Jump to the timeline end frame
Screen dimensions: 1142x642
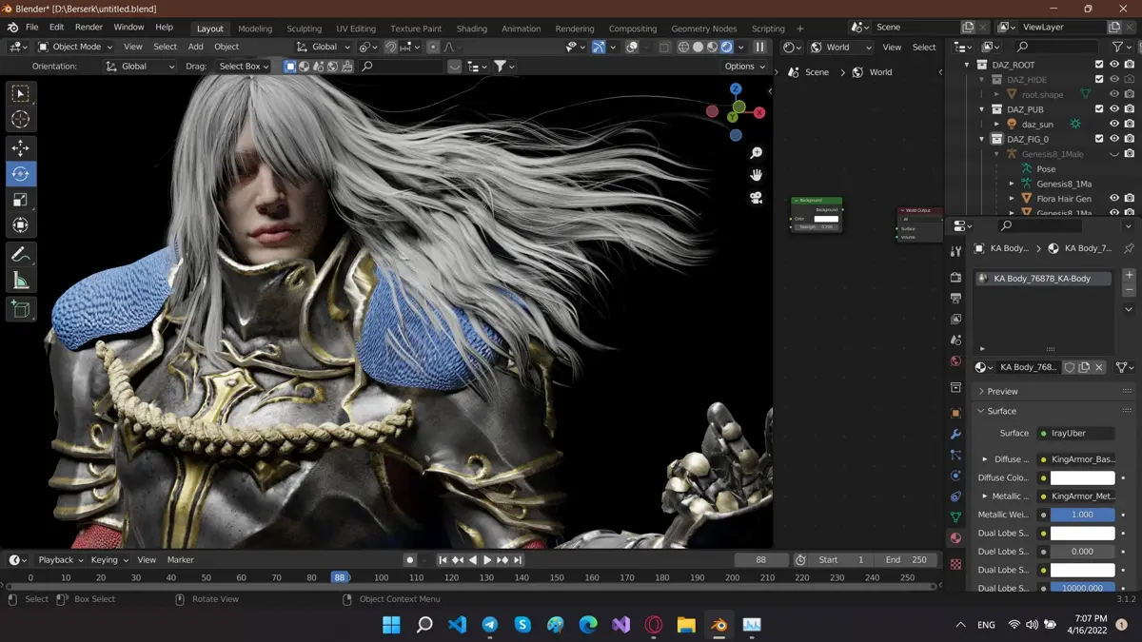(x=518, y=560)
